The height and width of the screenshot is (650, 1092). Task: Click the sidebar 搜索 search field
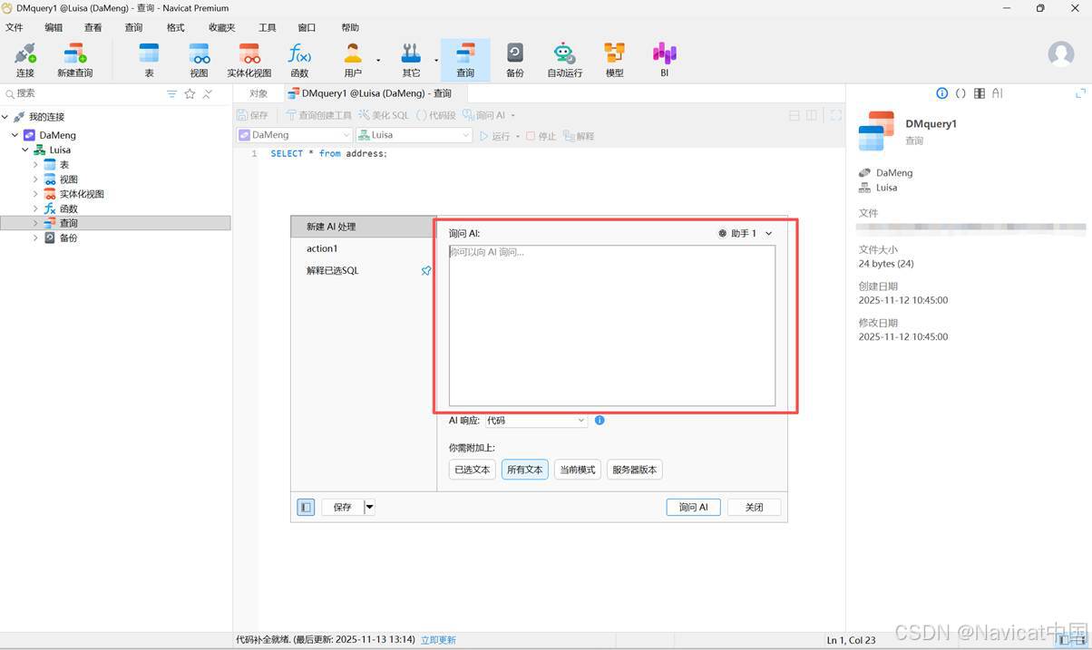[x=84, y=93]
